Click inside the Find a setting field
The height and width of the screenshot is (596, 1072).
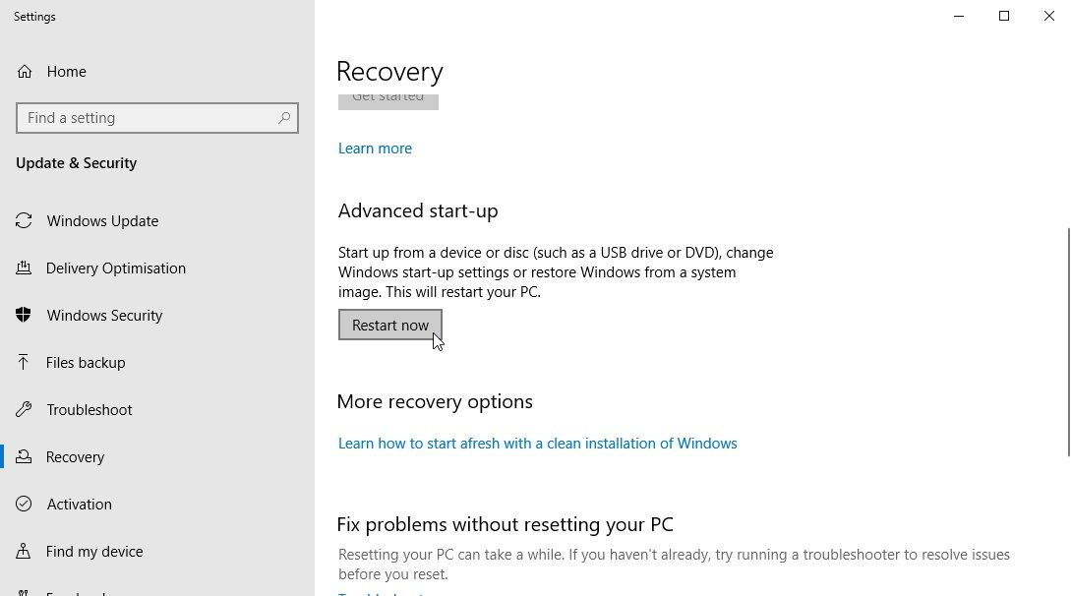[148, 117]
